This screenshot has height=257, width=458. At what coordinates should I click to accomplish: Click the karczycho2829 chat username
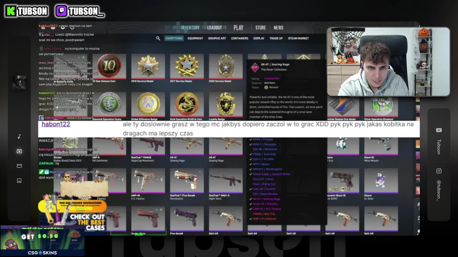coord(52,150)
